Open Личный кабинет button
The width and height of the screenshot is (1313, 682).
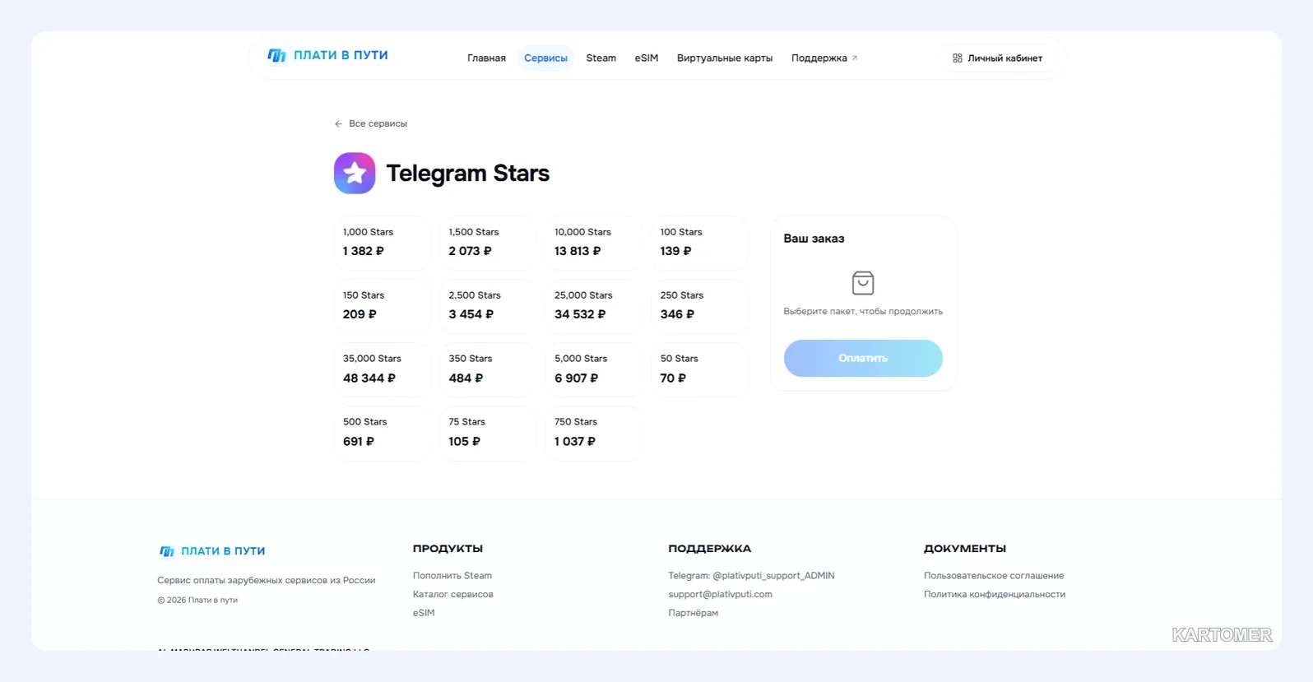(997, 58)
